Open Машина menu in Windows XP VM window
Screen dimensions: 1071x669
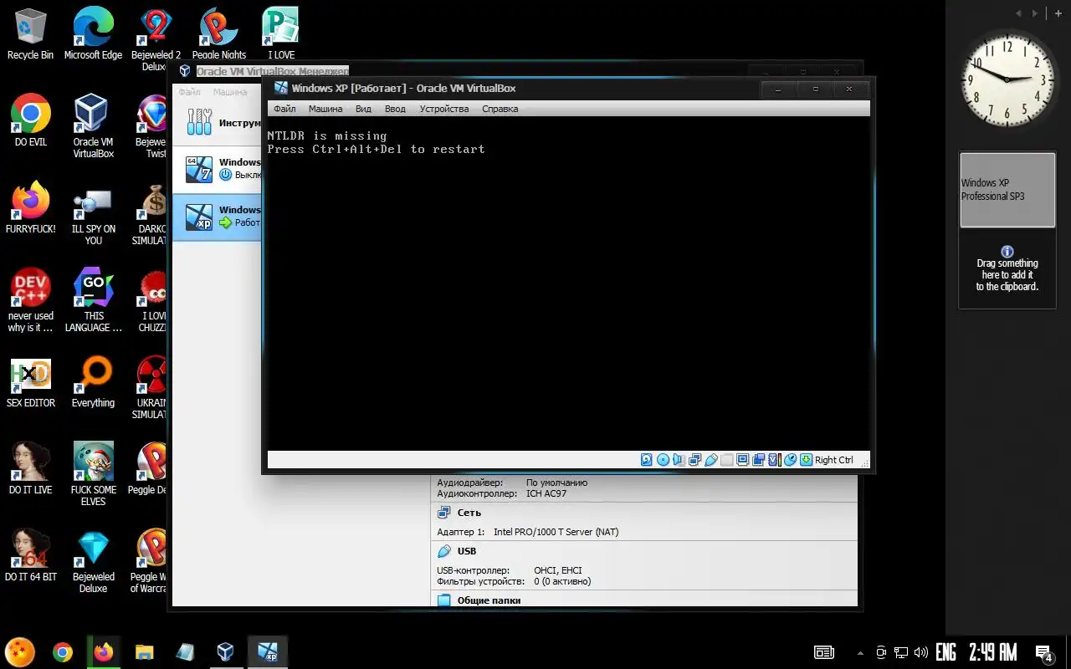click(325, 109)
